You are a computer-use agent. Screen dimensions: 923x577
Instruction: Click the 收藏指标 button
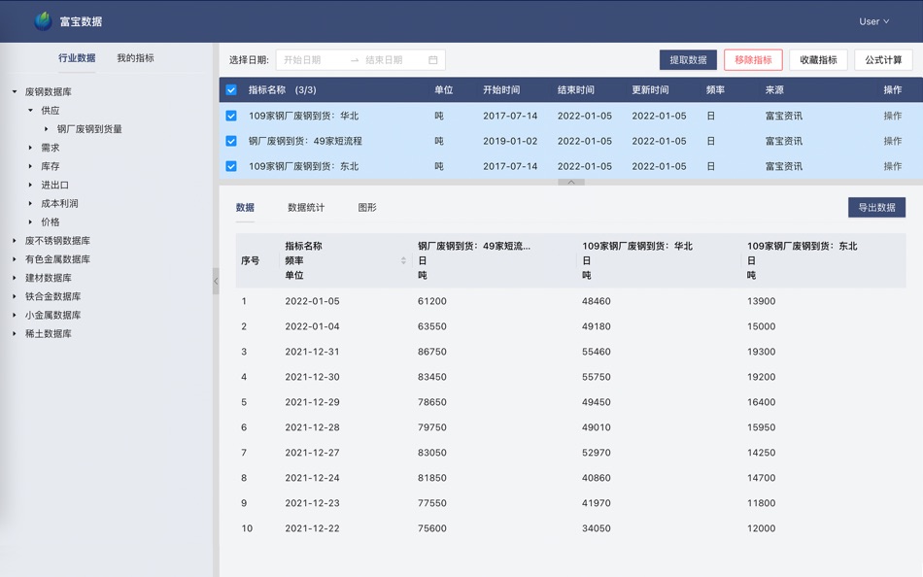818,60
